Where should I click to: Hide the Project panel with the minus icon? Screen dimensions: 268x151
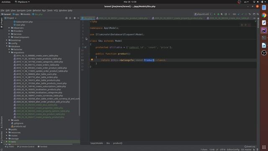(x=78, y=18)
